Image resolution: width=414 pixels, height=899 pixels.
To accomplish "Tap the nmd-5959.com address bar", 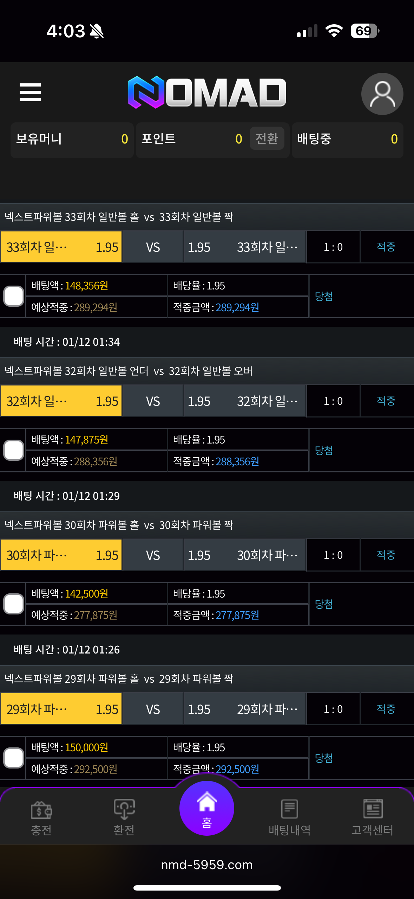I will click(207, 865).
